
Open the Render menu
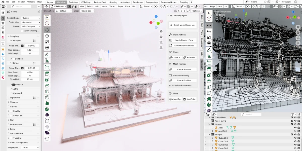[x=22, y=2]
